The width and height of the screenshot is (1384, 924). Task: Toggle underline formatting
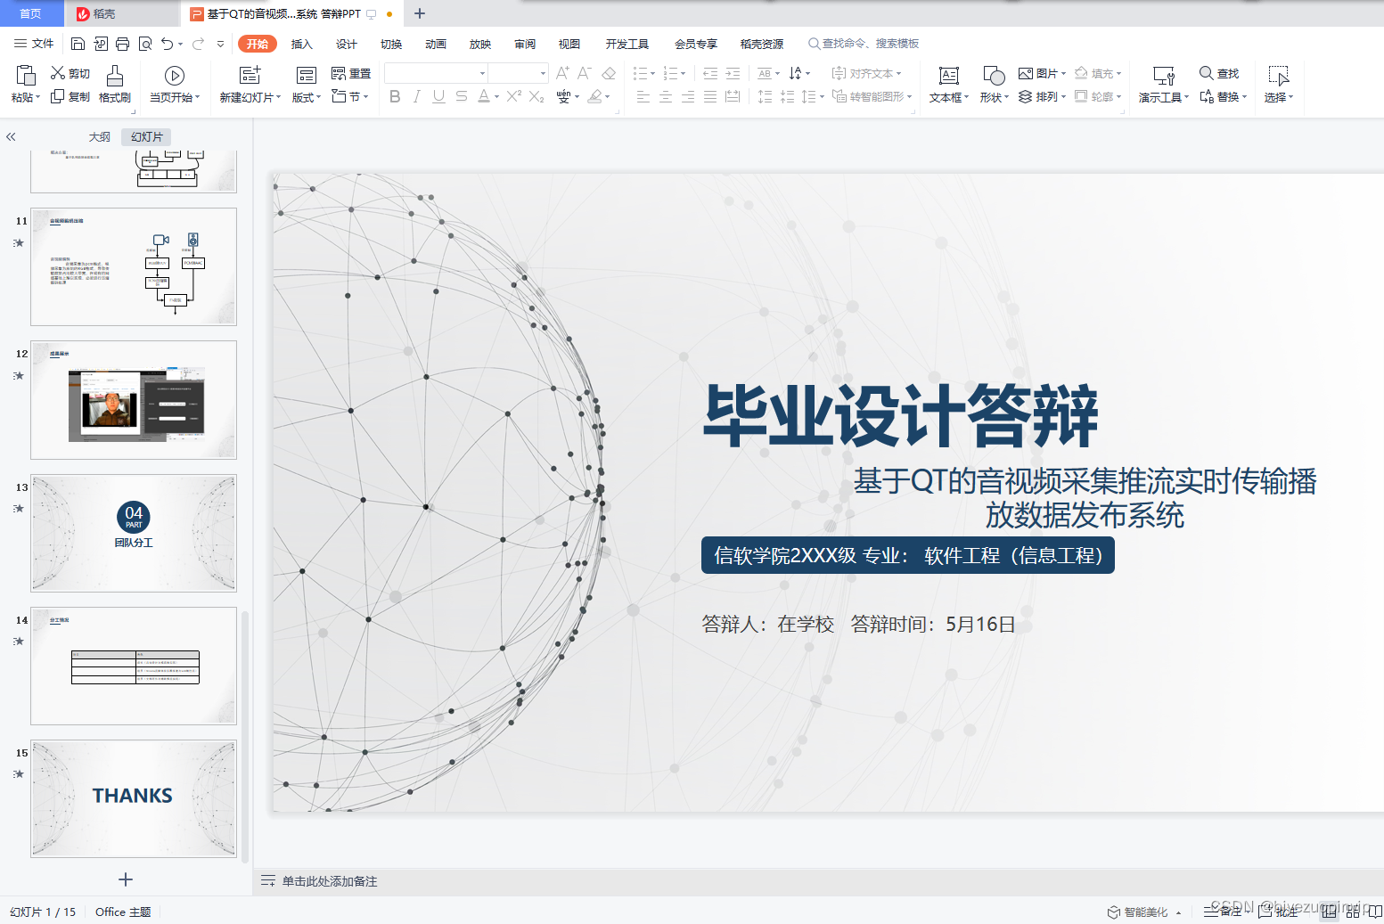tap(438, 97)
